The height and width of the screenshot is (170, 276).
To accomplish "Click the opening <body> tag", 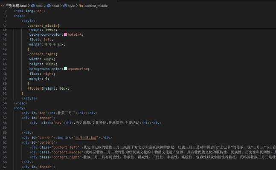I will (20, 108).
